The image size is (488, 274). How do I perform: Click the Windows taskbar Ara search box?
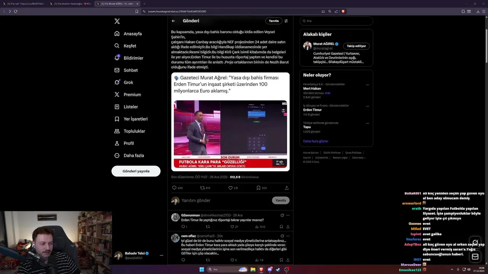click(x=227, y=269)
